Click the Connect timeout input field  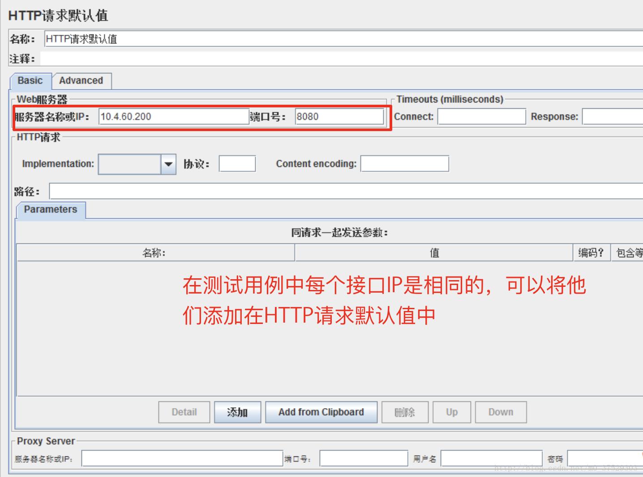coord(481,116)
